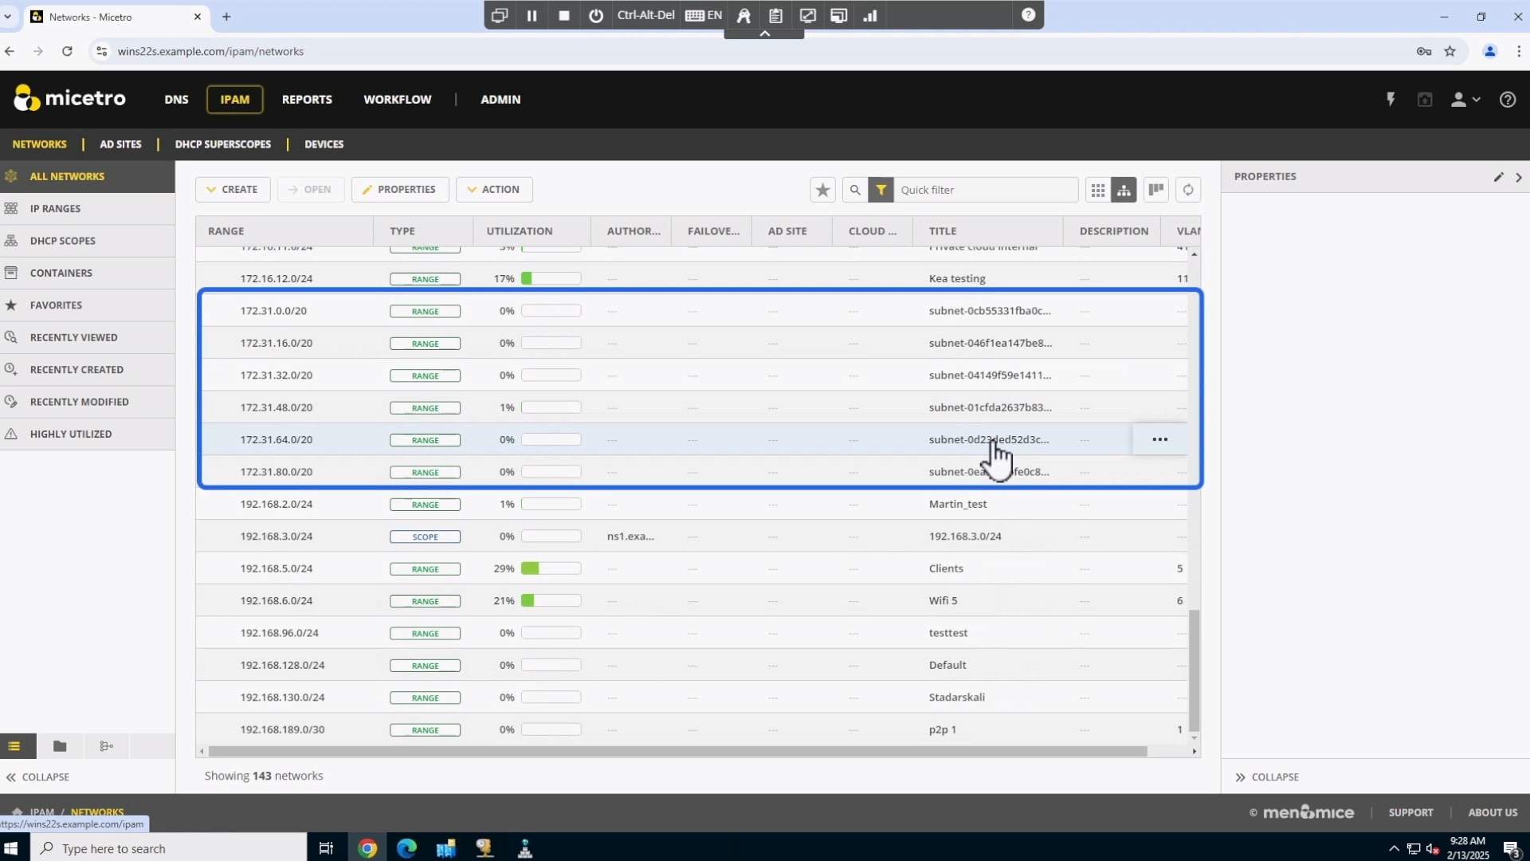
Task: Edit properties using the pencil icon
Action: [x=1499, y=176]
